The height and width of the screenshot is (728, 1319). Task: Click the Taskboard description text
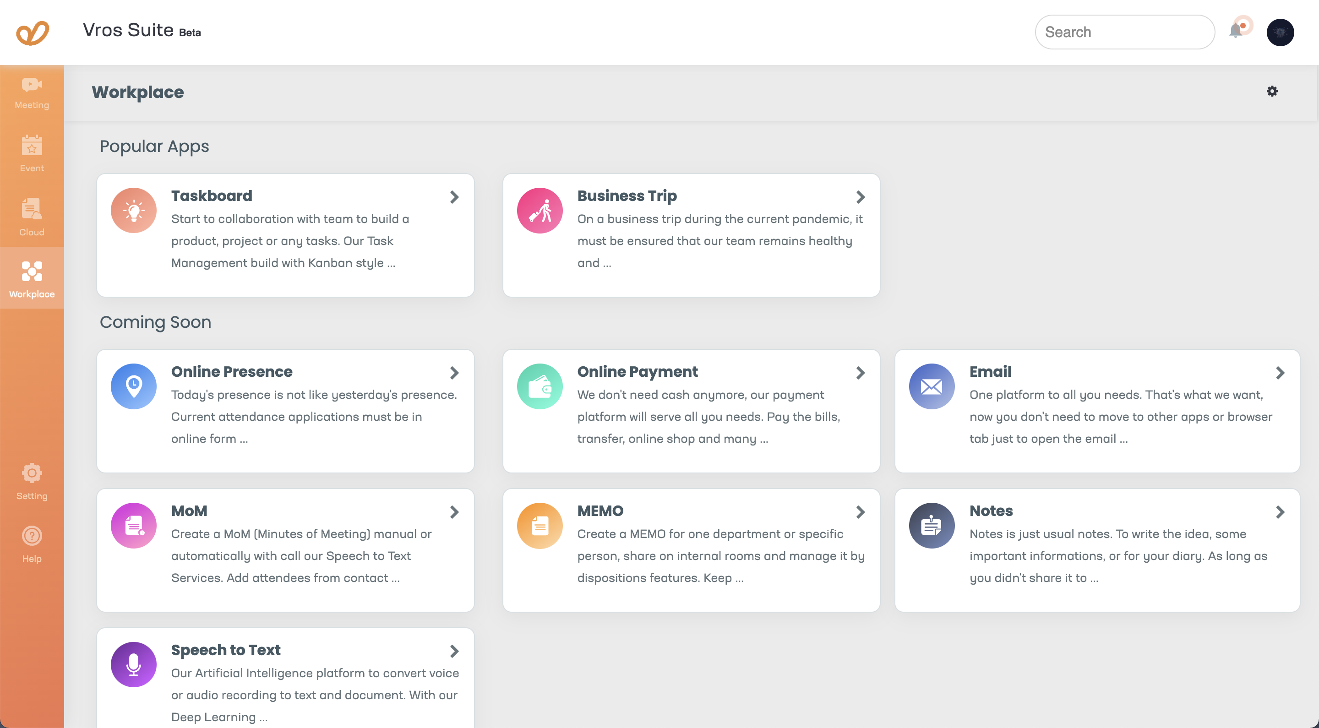pos(290,241)
